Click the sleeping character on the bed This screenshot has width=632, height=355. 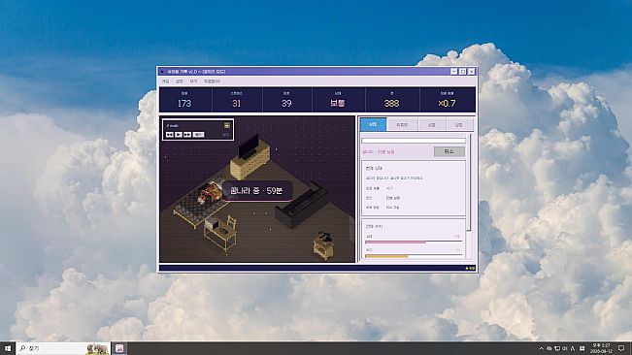click(x=209, y=192)
